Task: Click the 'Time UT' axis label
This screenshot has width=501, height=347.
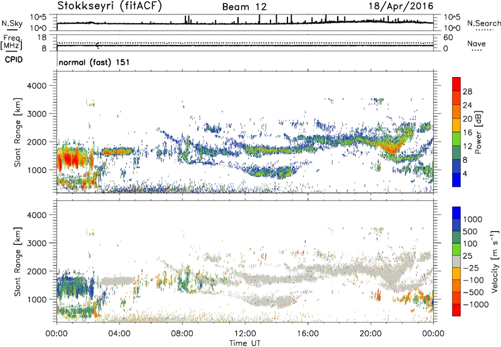Action: coord(245,343)
